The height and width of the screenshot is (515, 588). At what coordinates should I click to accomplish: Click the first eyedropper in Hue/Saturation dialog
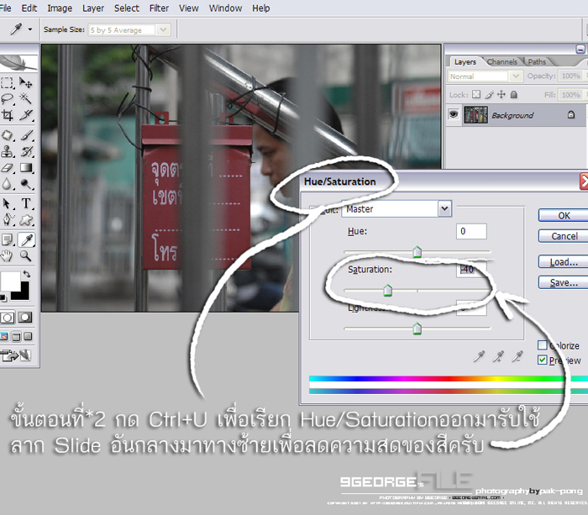click(x=479, y=356)
